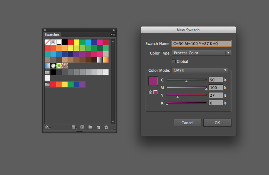The height and width of the screenshot is (175, 269).
Task: Click the OK button
Action: [217, 123]
